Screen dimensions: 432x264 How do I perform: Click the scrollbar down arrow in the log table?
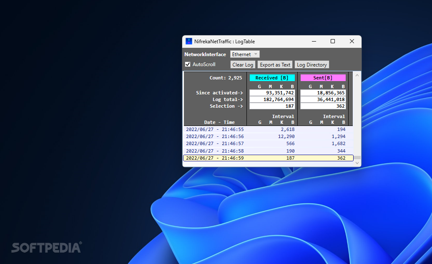coord(357,163)
